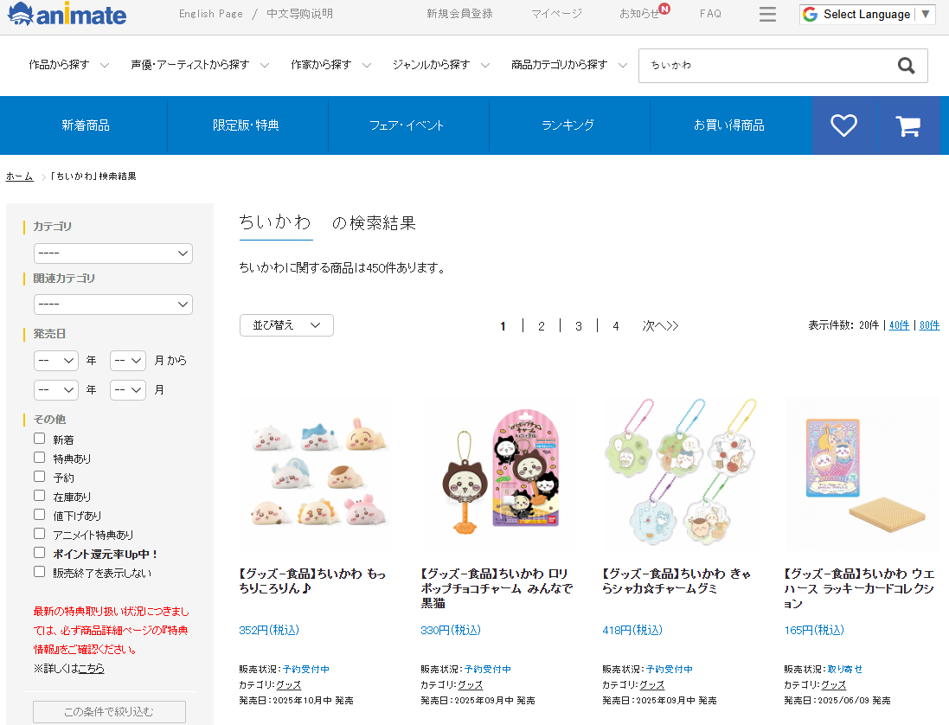Open the もっちりころりん product thumbnail
The width and height of the screenshot is (949, 725).
(317, 474)
